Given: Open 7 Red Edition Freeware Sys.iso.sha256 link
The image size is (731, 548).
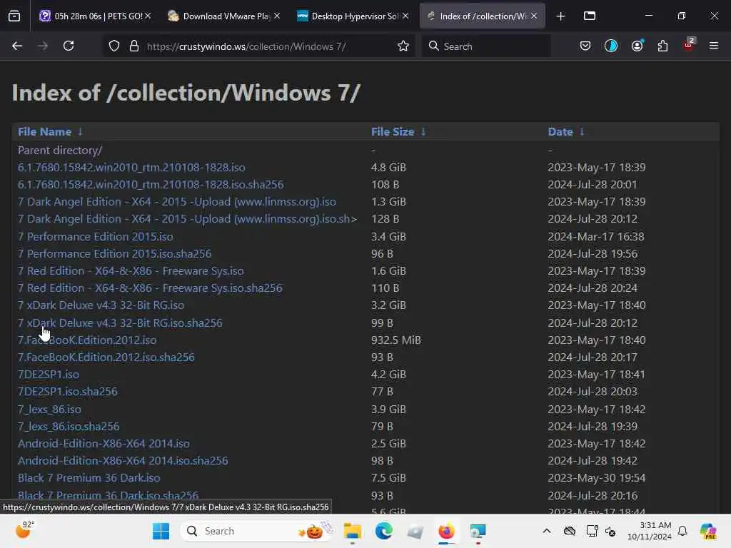Looking at the screenshot, I should 150,288.
